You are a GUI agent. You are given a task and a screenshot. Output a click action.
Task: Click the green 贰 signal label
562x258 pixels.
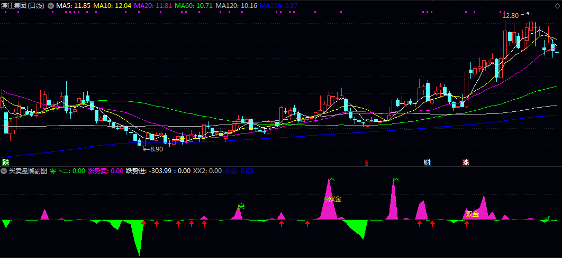click(x=547, y=218)
